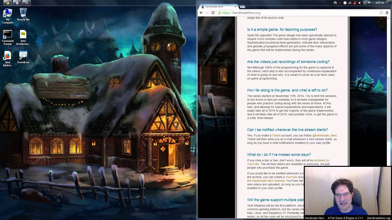Select the Intel Architecture desktop file
This screenshot has height=220, width=392.
pyautogui.click(x=23, y=38)
